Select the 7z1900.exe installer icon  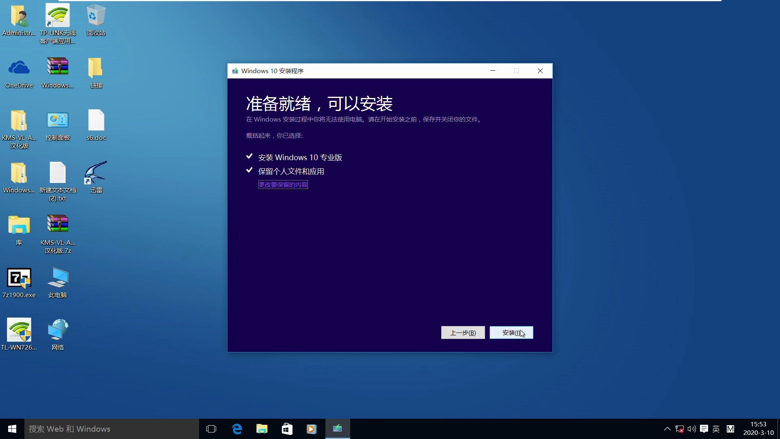point(19,283)
